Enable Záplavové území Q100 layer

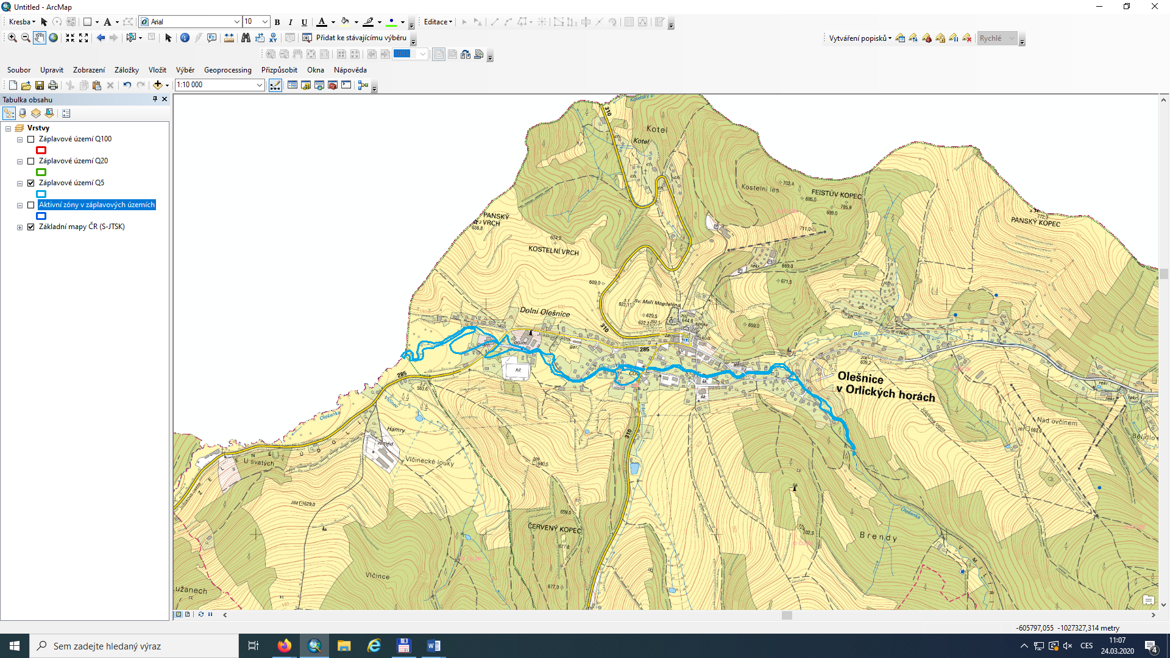coord(31,140)
